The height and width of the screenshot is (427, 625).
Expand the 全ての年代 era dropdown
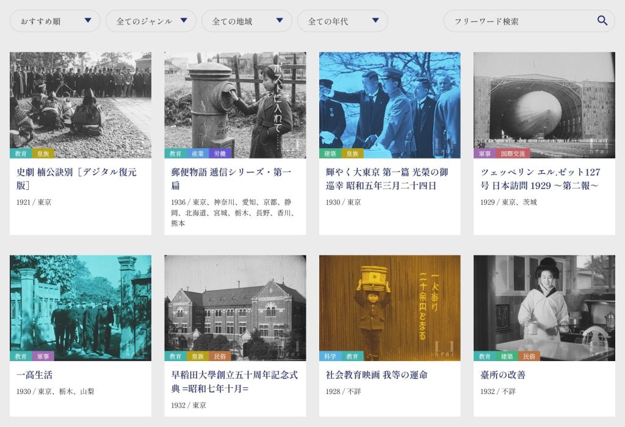click(342, 21)
